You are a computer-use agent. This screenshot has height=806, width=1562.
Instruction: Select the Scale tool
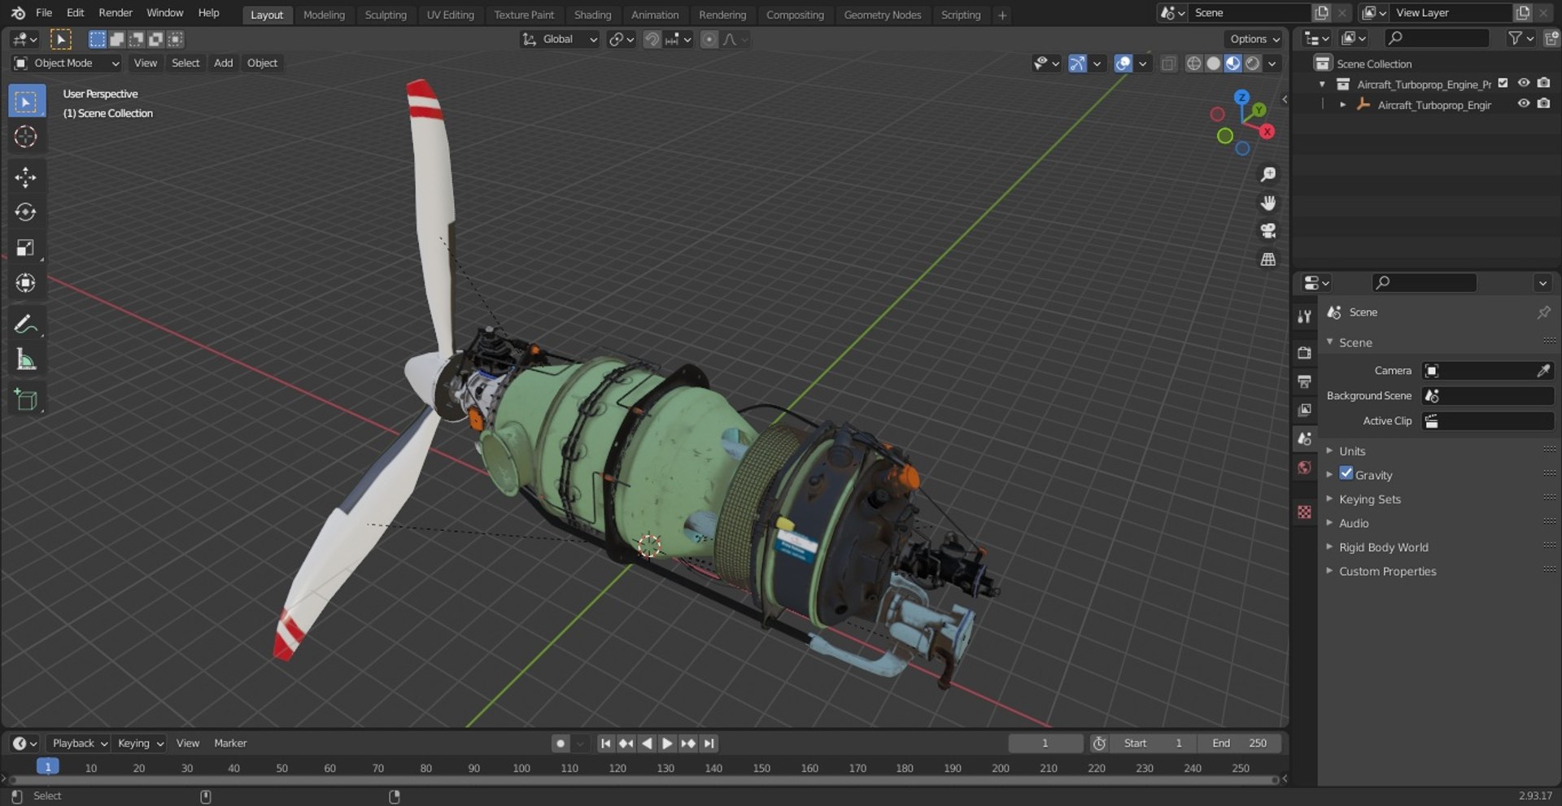click(26, 247)
